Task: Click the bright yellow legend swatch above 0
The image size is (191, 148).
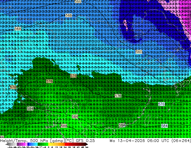Action: pyautogui.click(x=49, y=144)
